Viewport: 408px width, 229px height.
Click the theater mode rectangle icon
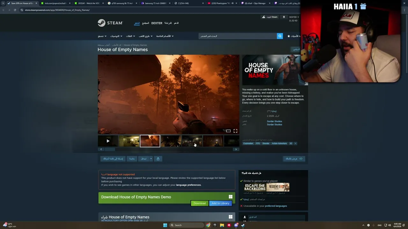(x=228, y=131)
